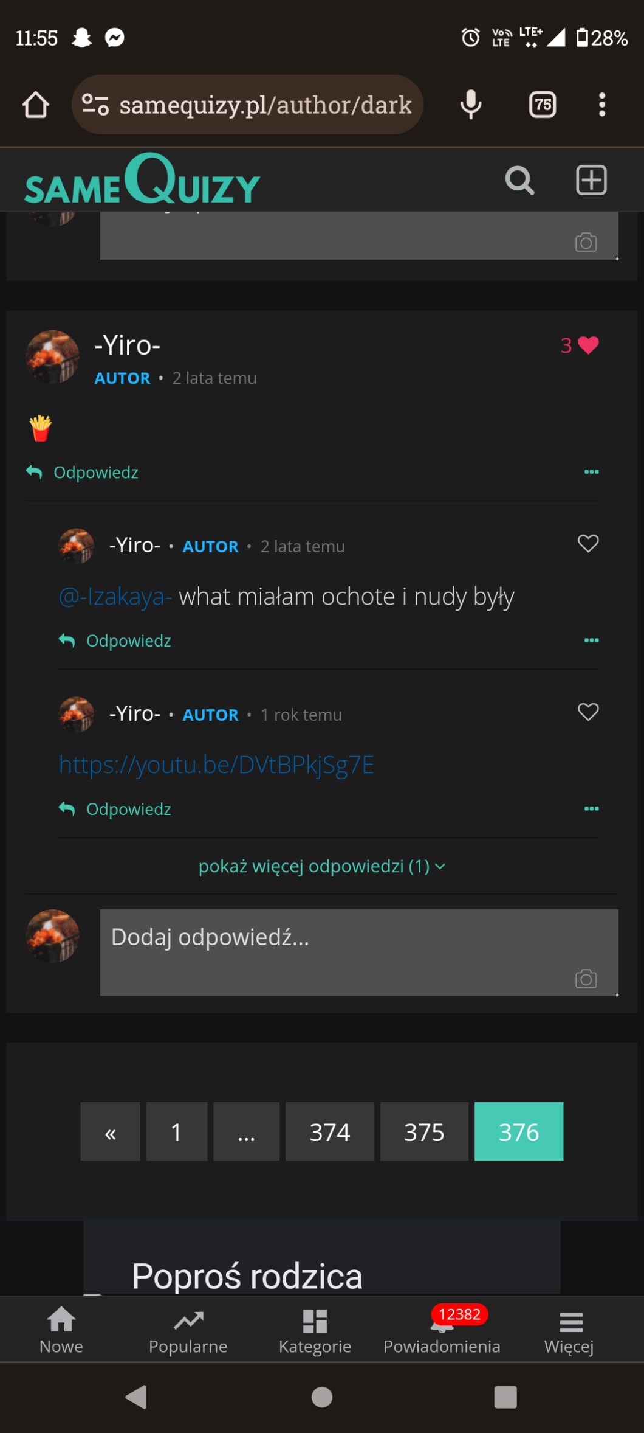Tap the search magnifier icon
The height and width of the screenshot is (1433, 644).
click(519, 181)
